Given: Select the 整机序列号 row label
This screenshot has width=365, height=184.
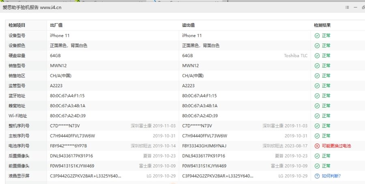Looking at the screenshot, I should [19, 126].
